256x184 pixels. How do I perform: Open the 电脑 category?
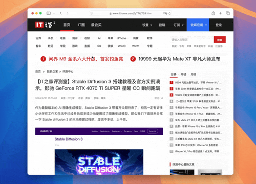click(x=62, y=38)
